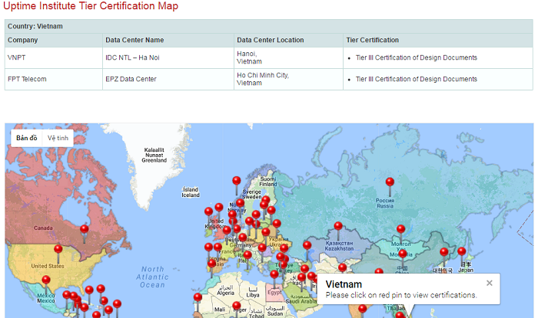Click the red pin in Niger
Viewport: 538px width, 318px height.
[237, 305]
